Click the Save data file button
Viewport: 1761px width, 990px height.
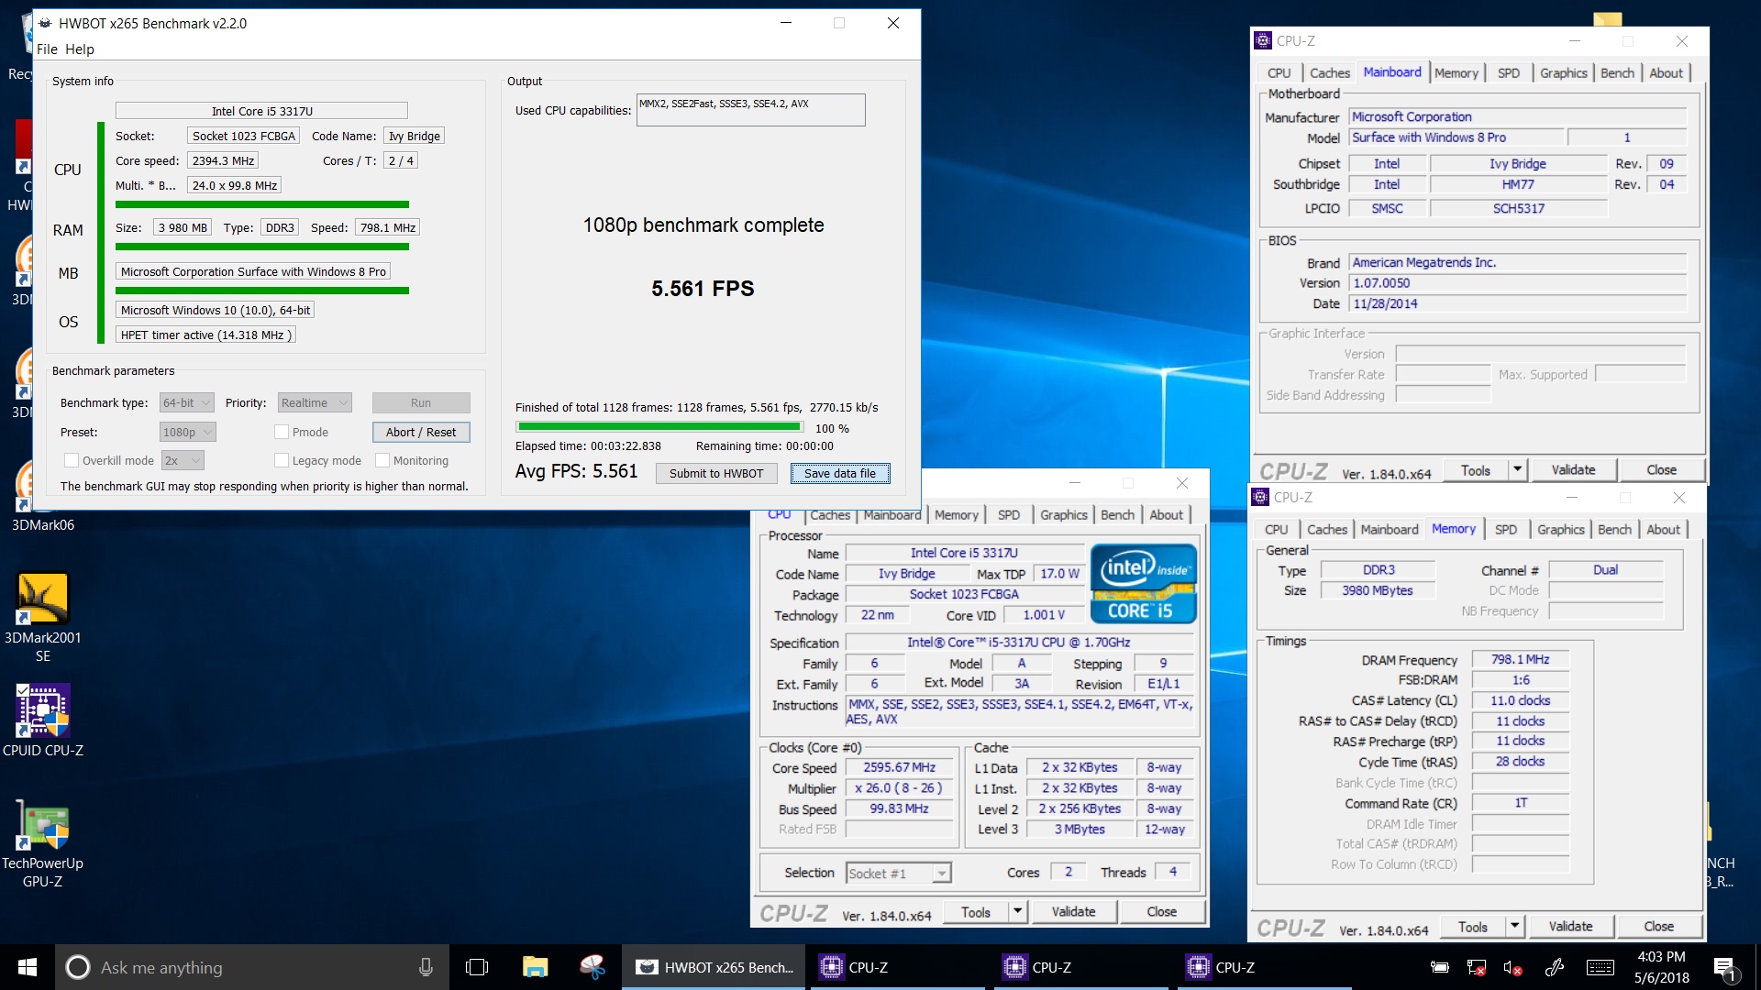coord(840,473)
